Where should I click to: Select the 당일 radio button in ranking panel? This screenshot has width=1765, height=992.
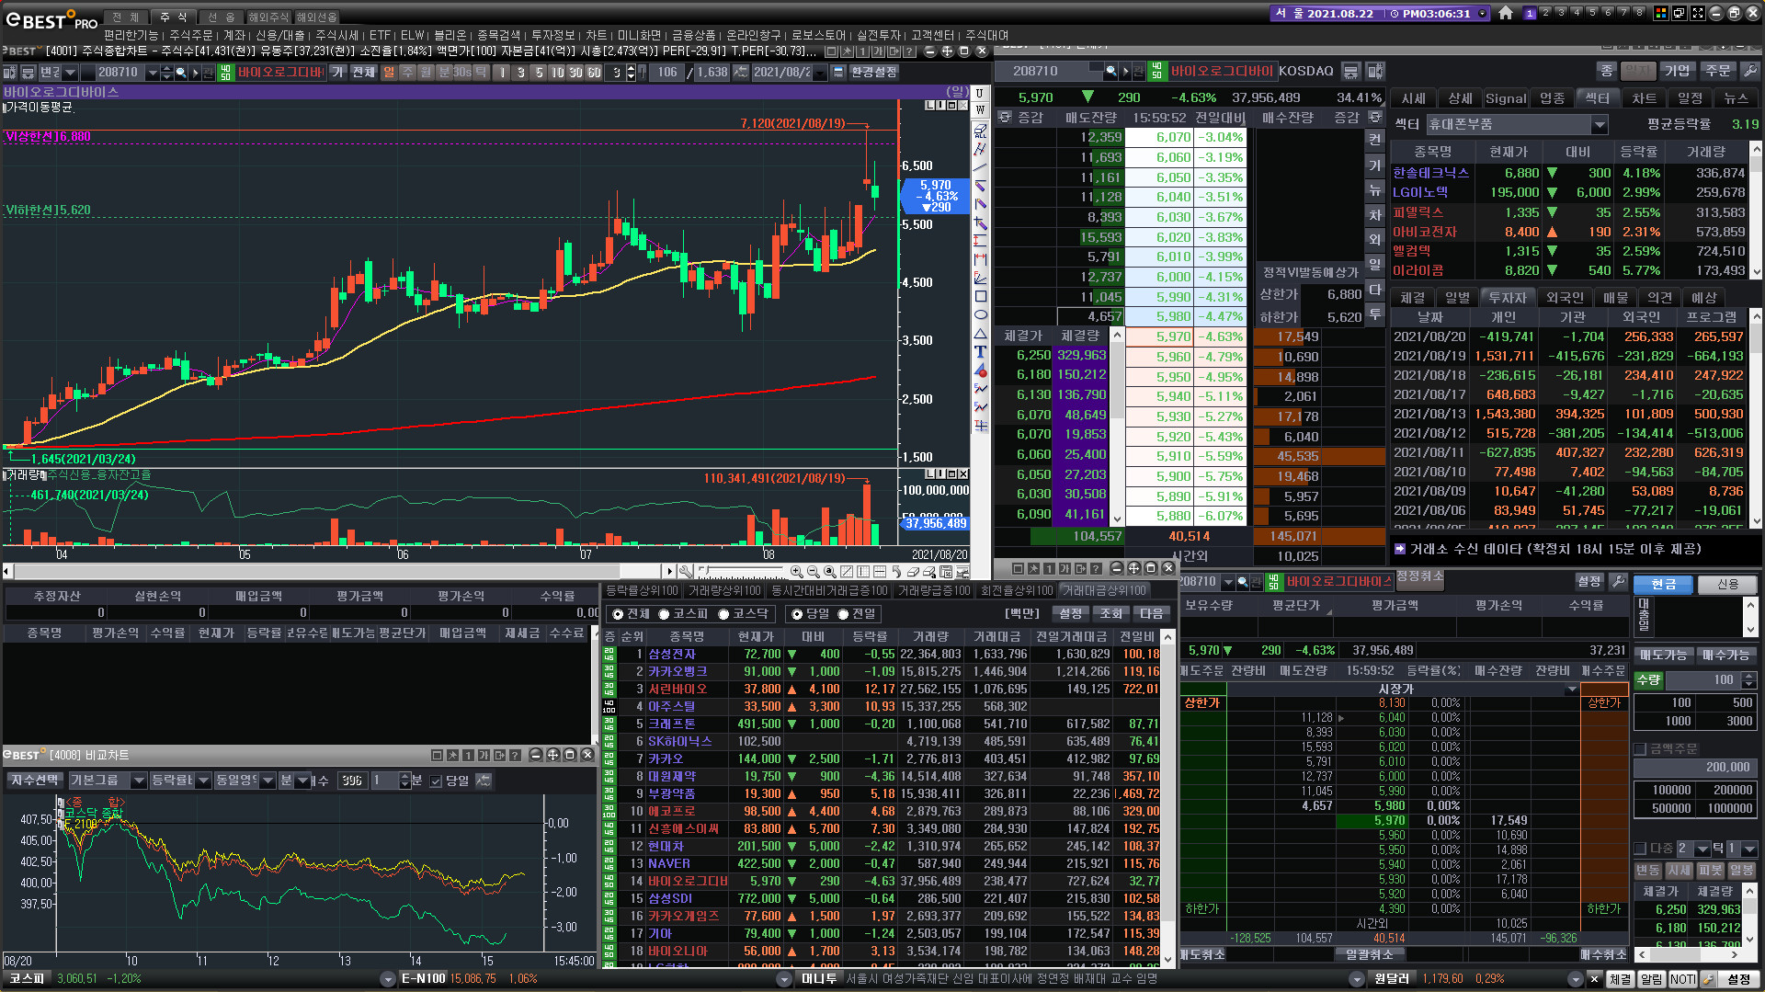797,614
